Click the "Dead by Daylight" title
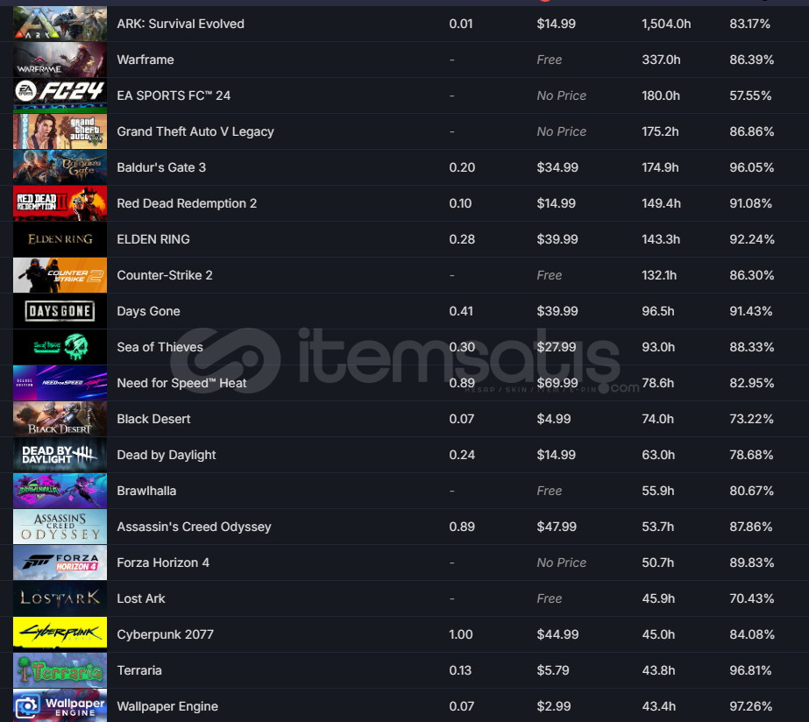 [x=167, y=455]
